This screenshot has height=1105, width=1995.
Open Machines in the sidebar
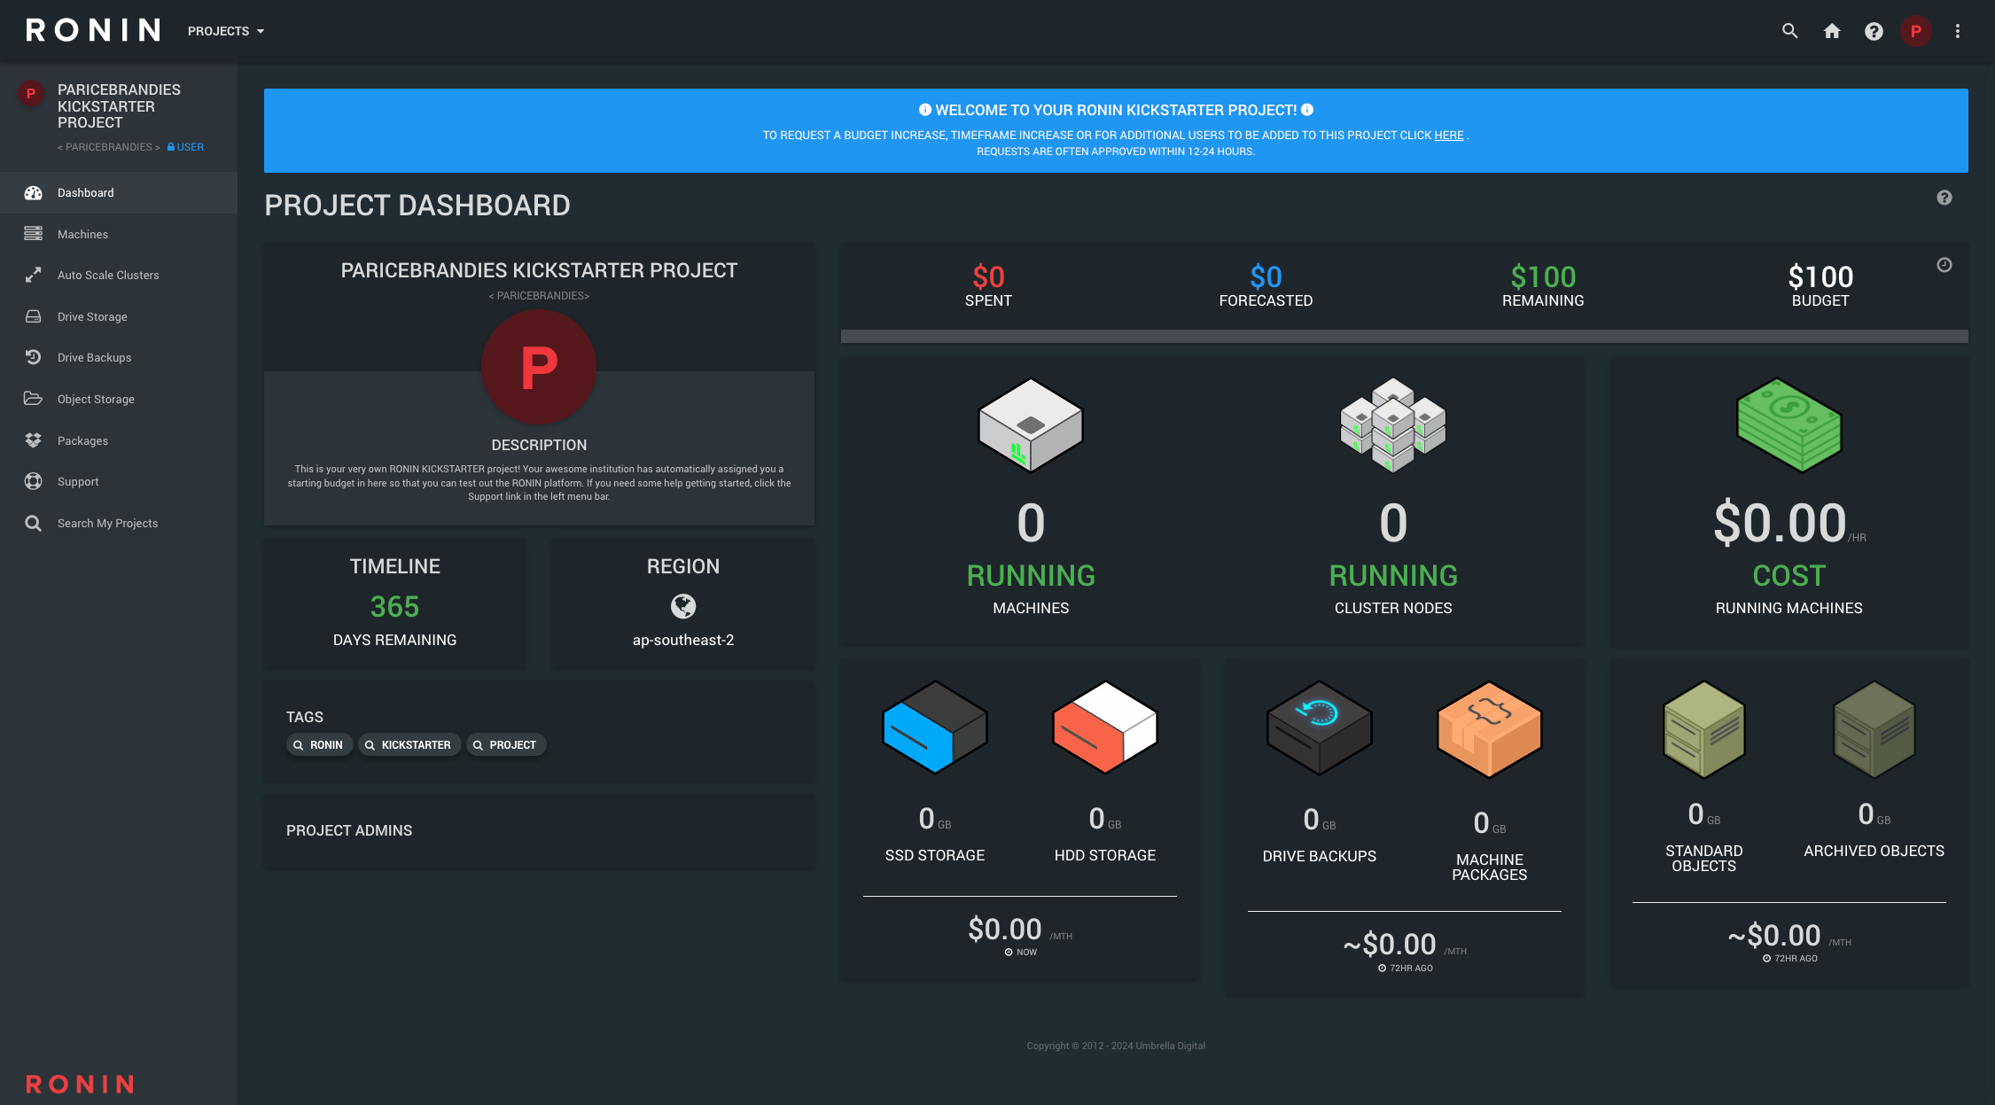pos(82,234)
